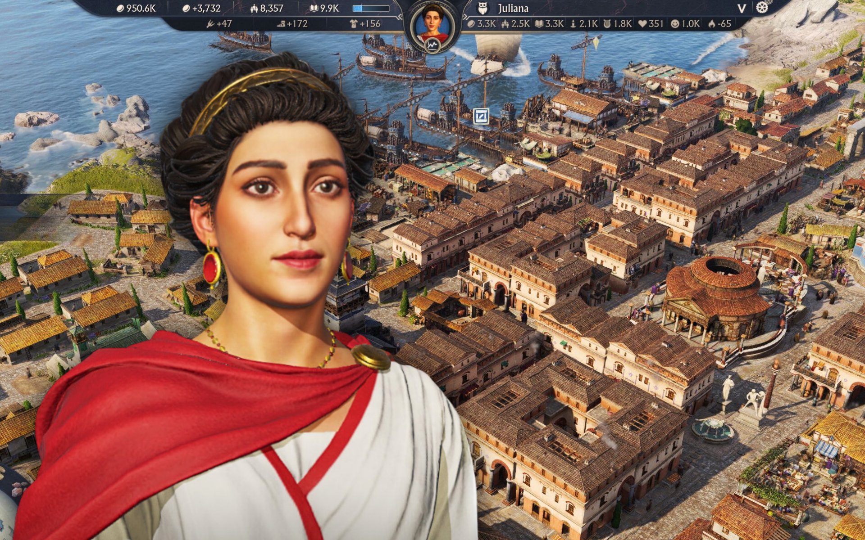865x540 pixels.
Task: Click the flame fire safety -65 icon
Action: click(711, 24)
